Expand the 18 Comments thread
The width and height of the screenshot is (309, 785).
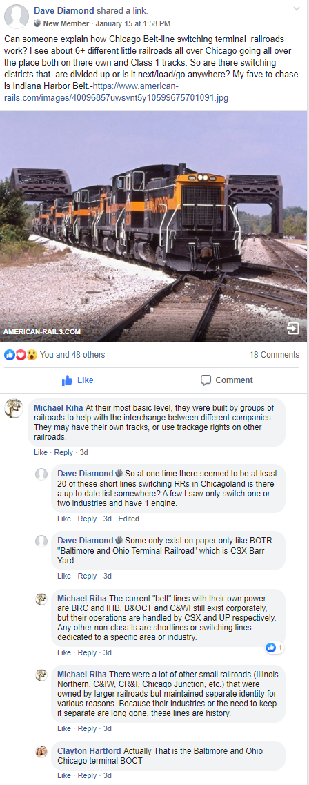click(x=275, y=354)
